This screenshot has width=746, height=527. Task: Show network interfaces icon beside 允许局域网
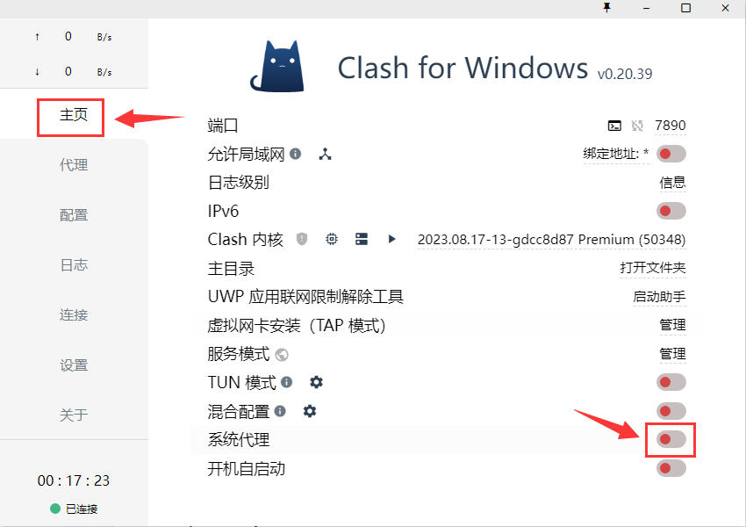pos(325,154)
